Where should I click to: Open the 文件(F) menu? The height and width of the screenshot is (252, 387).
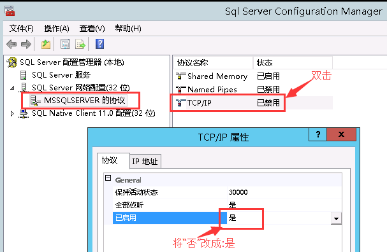(x=21, y=29)
